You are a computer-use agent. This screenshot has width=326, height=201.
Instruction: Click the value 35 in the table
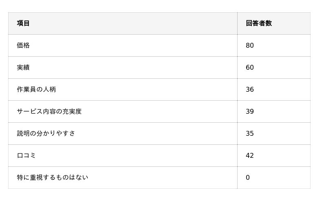[x=250, y=133]
